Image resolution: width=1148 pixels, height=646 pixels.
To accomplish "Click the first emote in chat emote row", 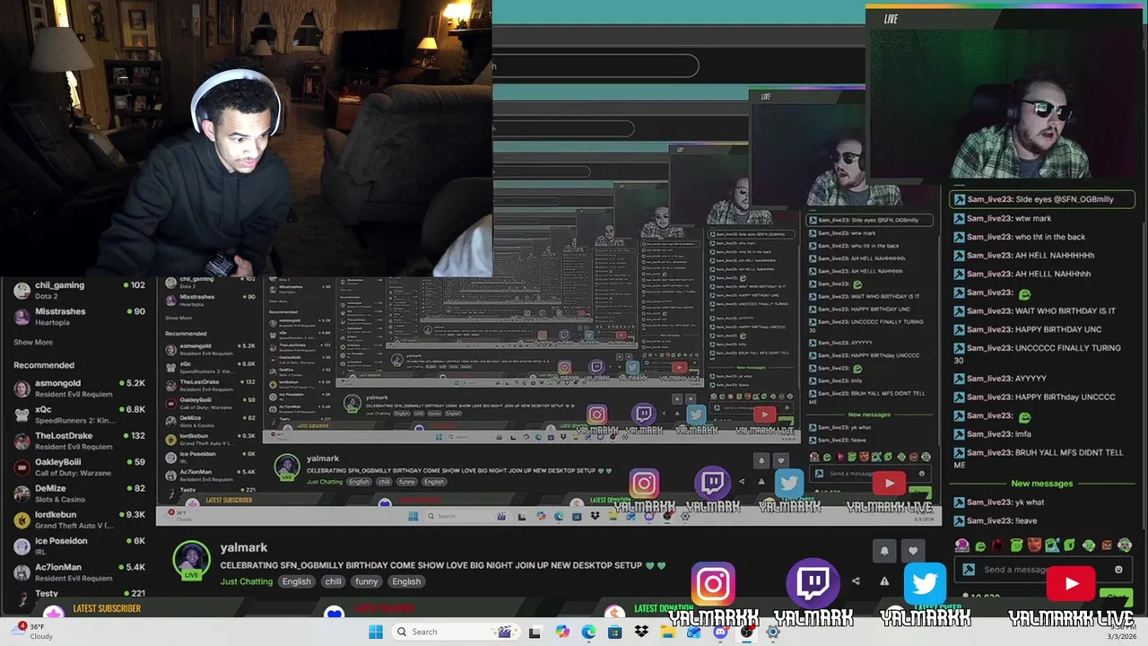I will point(962,545).
